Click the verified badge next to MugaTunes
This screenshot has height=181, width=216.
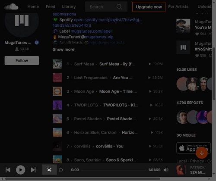point(37,43)
